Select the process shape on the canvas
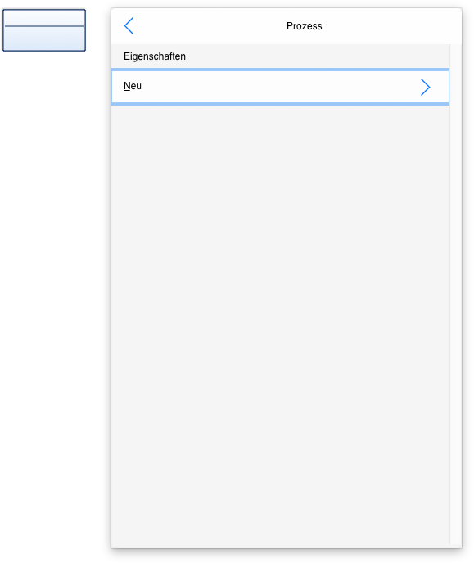This screenshot has width=474, height=563. (44, 30)
